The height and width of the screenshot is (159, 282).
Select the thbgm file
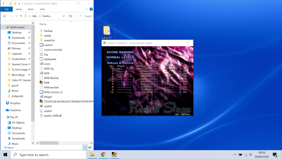pos(48,97)
